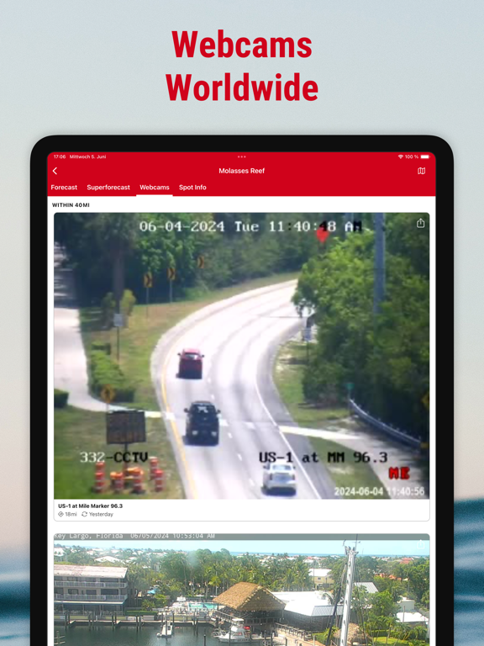Tap the refresh icon beside Yesterday
The height and width of the screenshot is (646, 484).
pyautogui.click(x=84, y=514)
